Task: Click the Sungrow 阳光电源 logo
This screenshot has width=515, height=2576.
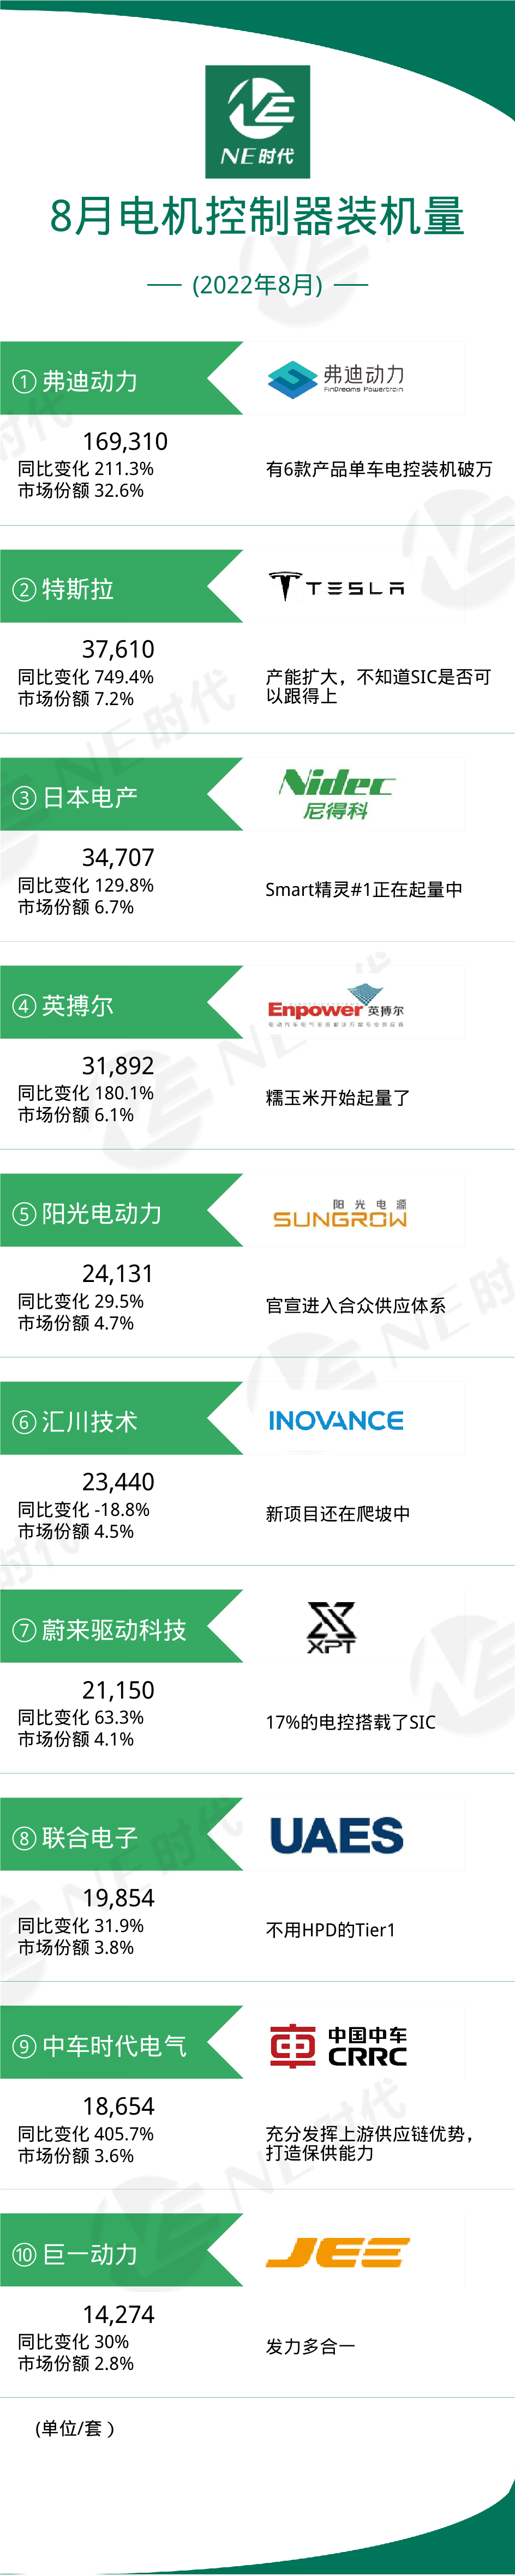Action: coord(339,1214)
